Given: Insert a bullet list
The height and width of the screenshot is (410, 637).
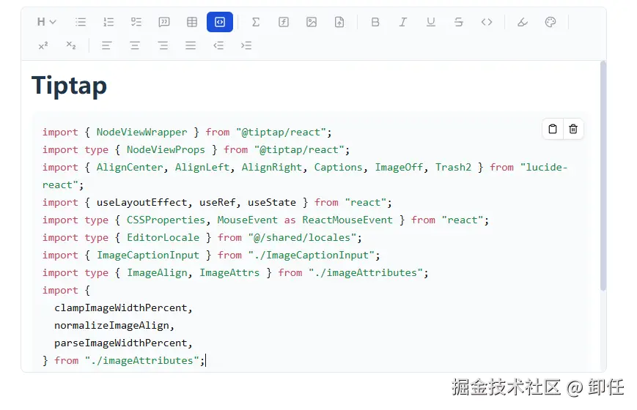Looking at the screenshot, I should pyautogui.click(x=81, y=22).
